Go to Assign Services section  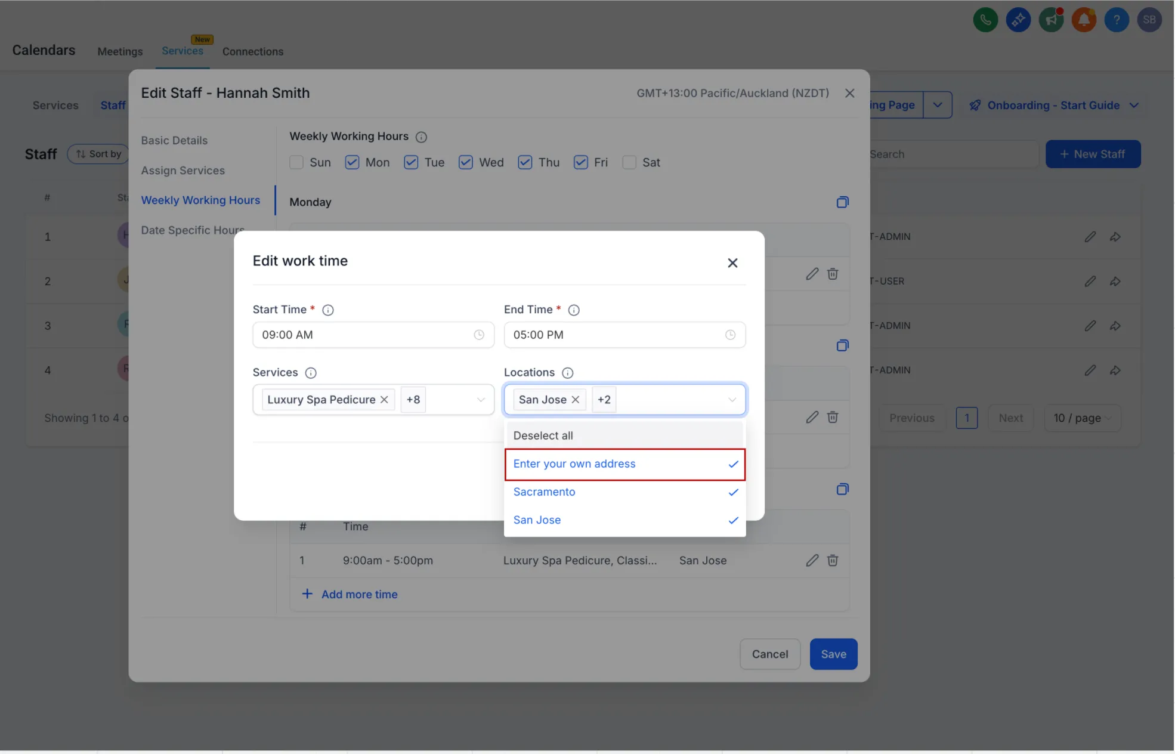click(183, 171)
